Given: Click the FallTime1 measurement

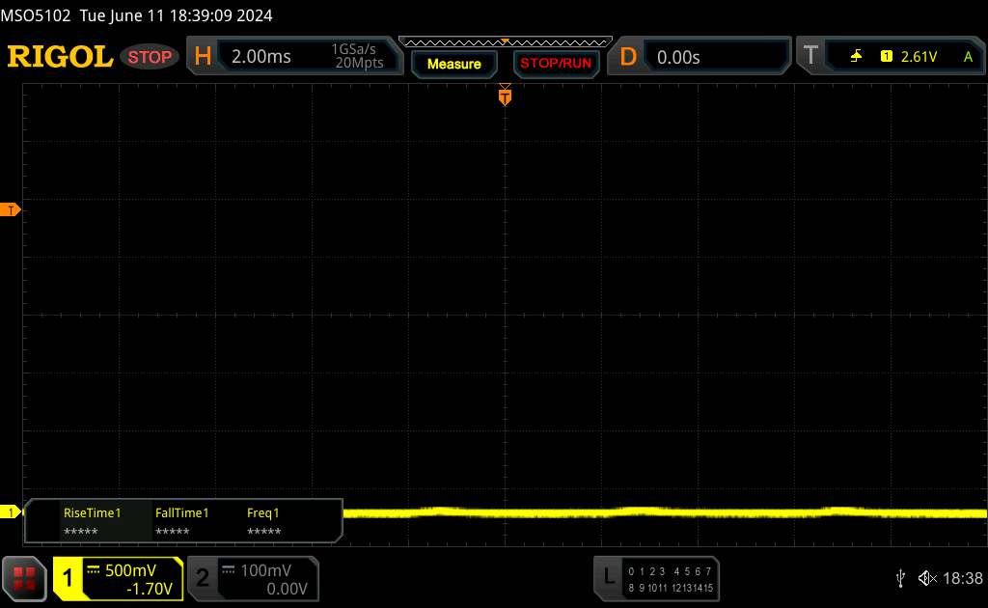Looking at the screenshot, I should (181, 521).
